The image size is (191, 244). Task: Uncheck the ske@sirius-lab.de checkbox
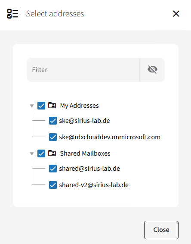click(x=53, y=121)
